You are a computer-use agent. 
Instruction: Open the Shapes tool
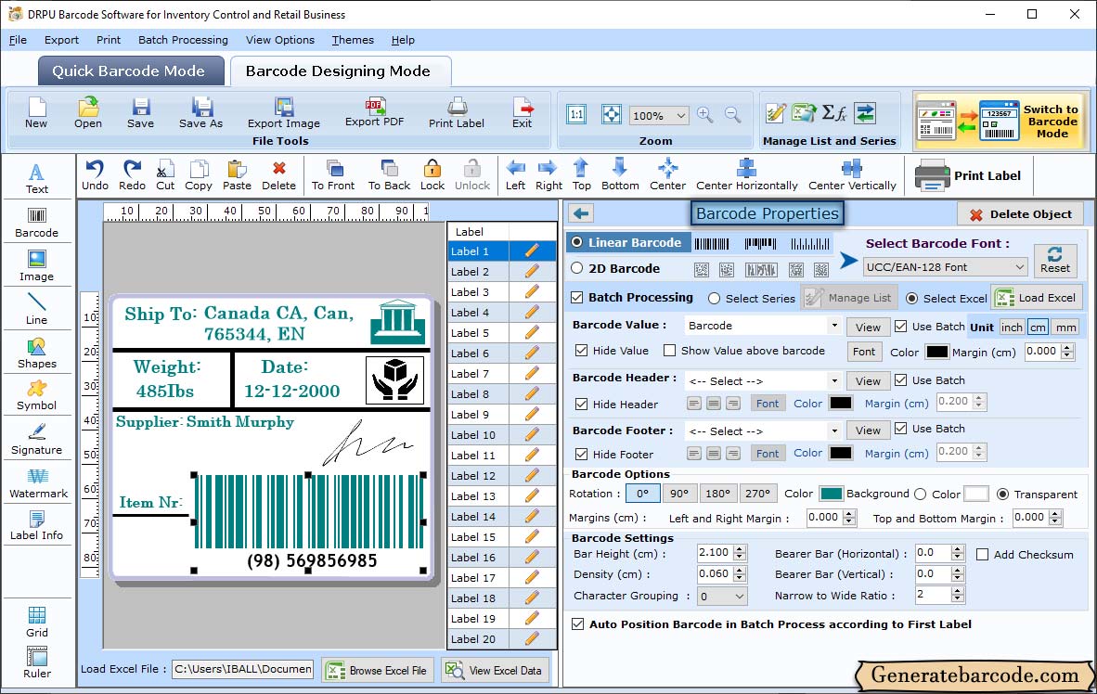click(36, 353)
